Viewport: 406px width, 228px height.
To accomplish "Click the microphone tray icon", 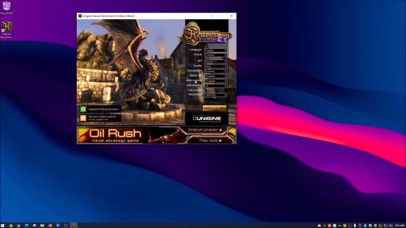I will pos(355,225).
